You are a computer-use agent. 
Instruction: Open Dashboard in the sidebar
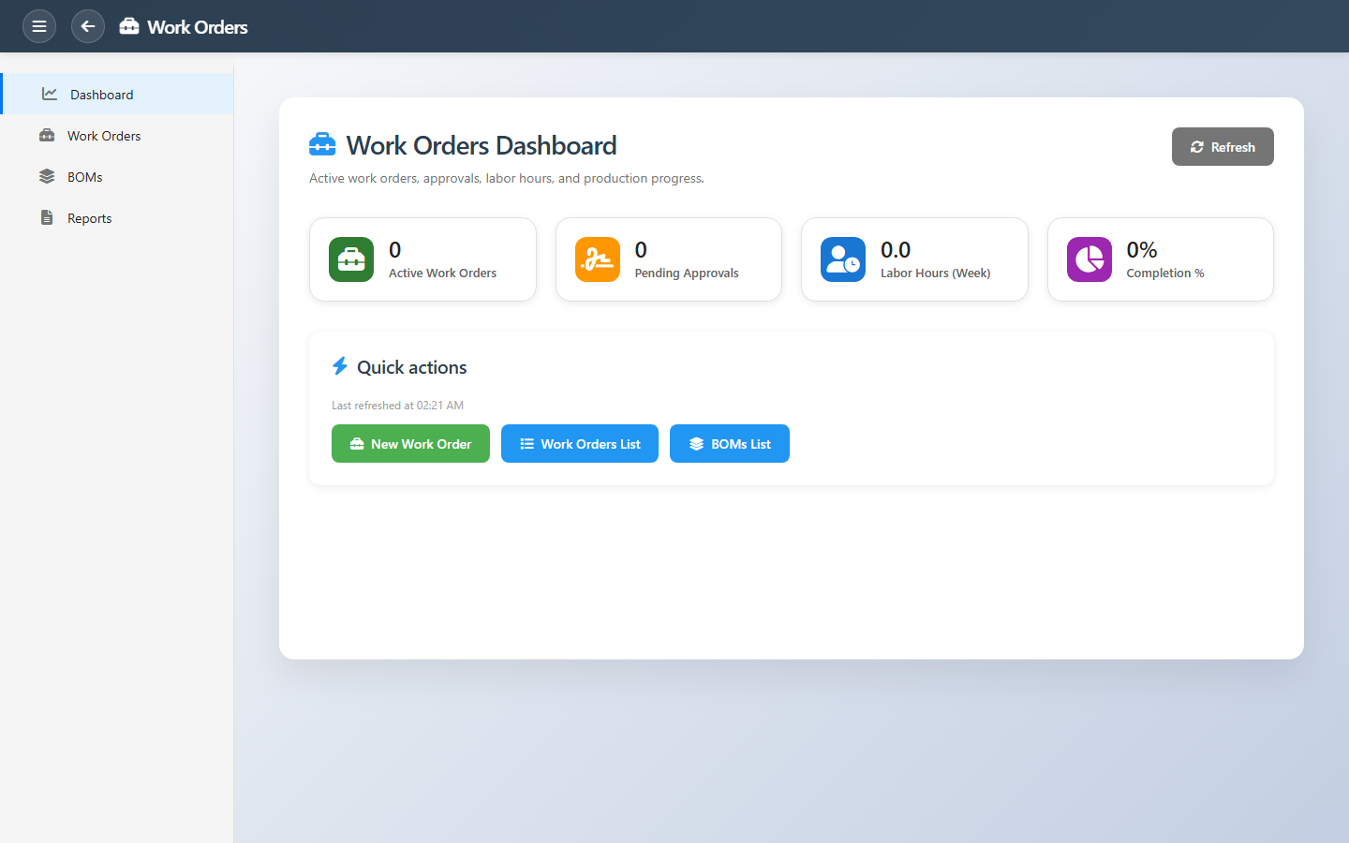tap(101, 95)
